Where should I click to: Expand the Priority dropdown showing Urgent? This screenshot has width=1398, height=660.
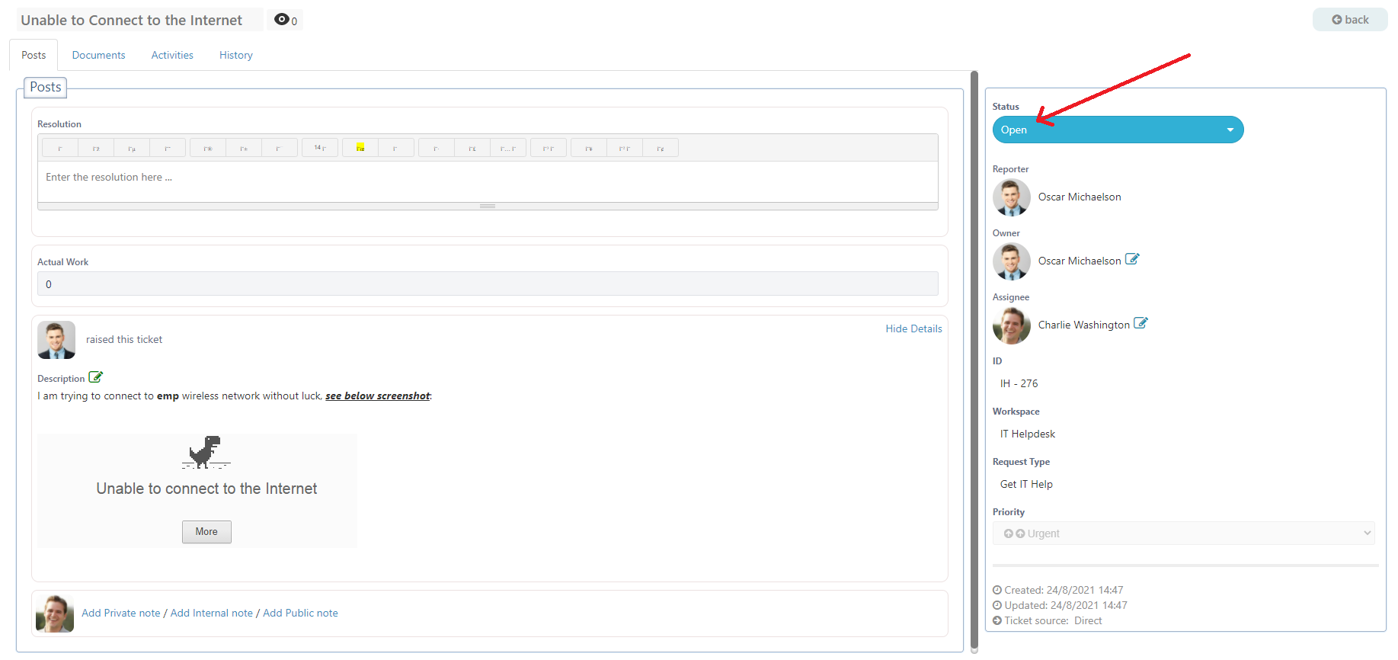1183,533
